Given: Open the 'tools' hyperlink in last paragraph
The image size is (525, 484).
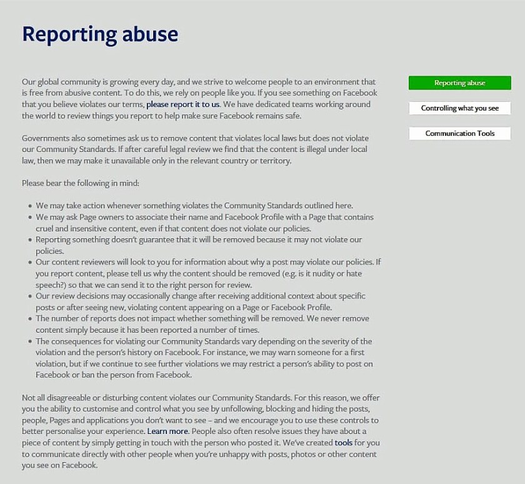Looking at the screenshot, I should 343,443.
